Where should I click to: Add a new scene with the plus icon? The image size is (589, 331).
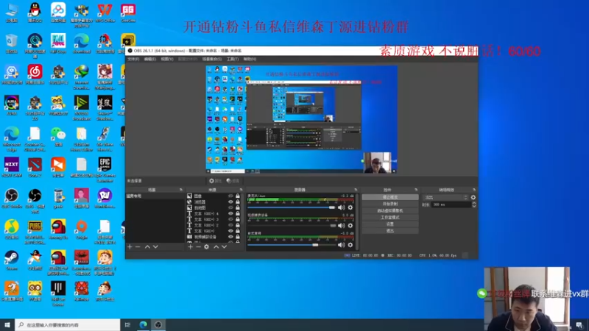[130, 247]
